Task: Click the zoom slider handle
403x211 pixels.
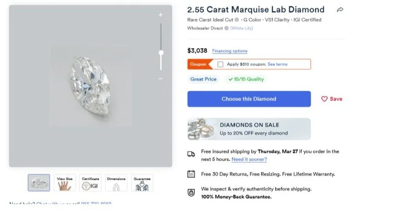Action: point(161,53)
